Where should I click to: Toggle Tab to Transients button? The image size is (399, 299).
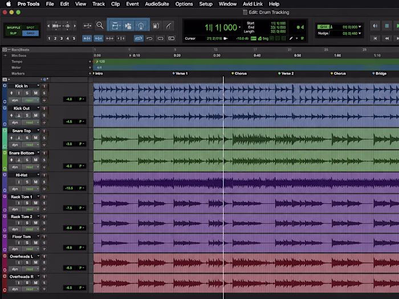(x=87, y=38)
